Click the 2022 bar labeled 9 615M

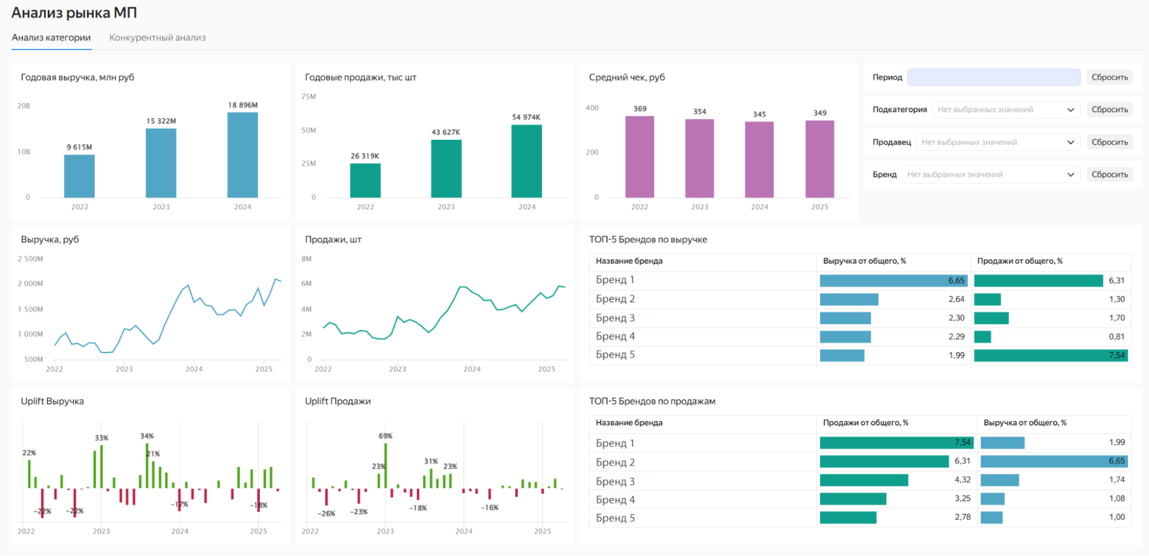point(79,176)
